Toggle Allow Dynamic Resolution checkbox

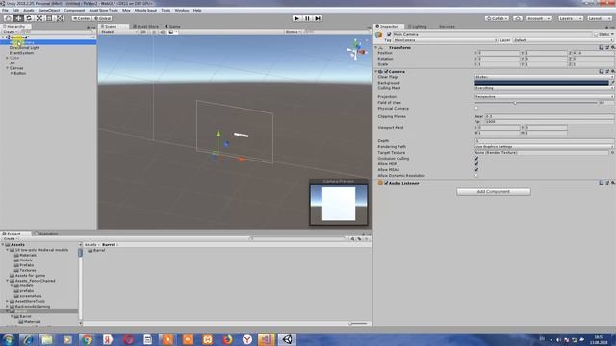click(x=476, y=175)
